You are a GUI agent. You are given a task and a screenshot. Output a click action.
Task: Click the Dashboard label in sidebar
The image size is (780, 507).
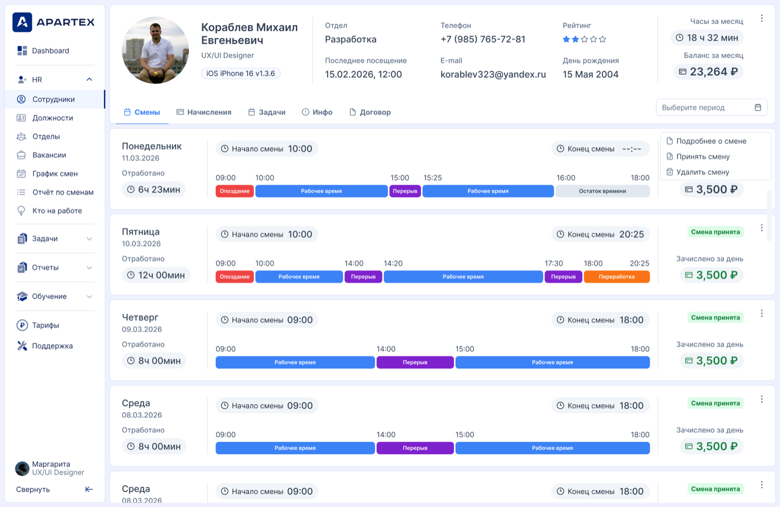point(51,51)
